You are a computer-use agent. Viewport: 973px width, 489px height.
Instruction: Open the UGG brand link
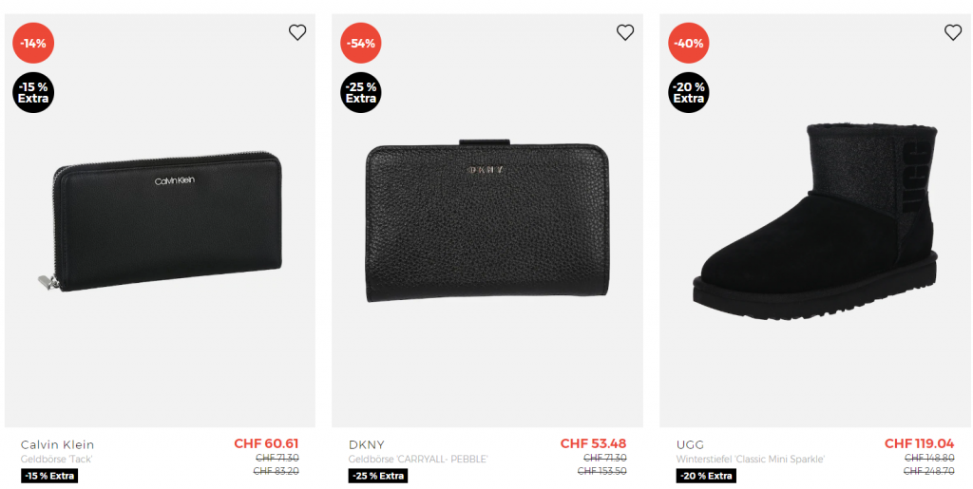pos(690,444)
